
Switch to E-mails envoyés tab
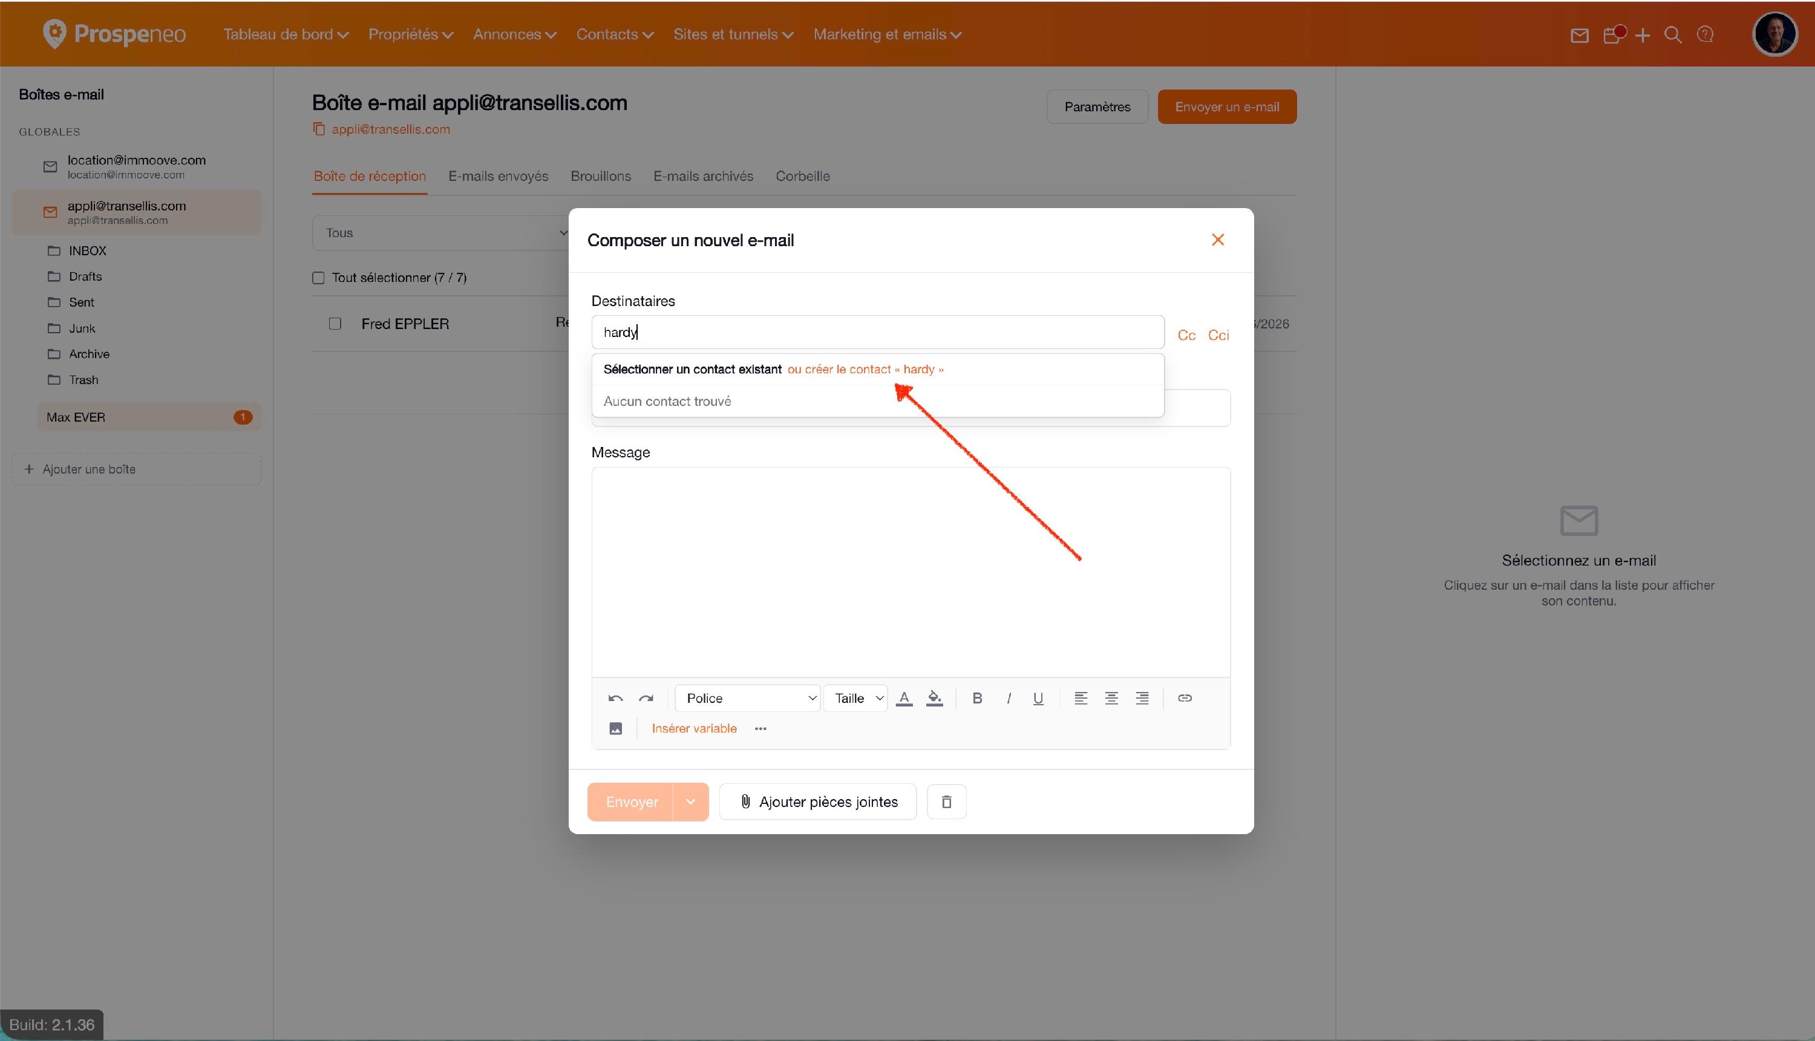(499, 177)
